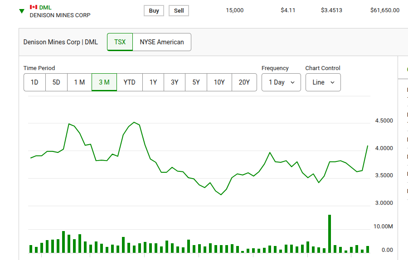The width and height of the screenshot is (408, 260).
Task: Choose the 1Y time period
Action: pyautogui.click(x=153, y=82)
